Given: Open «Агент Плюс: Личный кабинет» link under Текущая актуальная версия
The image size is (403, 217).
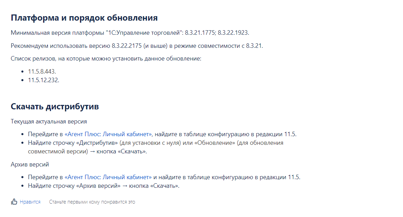Looking at the screenshot, I should (108, 134).
